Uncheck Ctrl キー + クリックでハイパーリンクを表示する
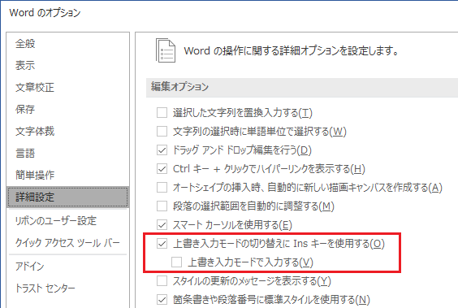Image resolution: width=458 pixels, height=308 pixels. click(x=162, y=169)
